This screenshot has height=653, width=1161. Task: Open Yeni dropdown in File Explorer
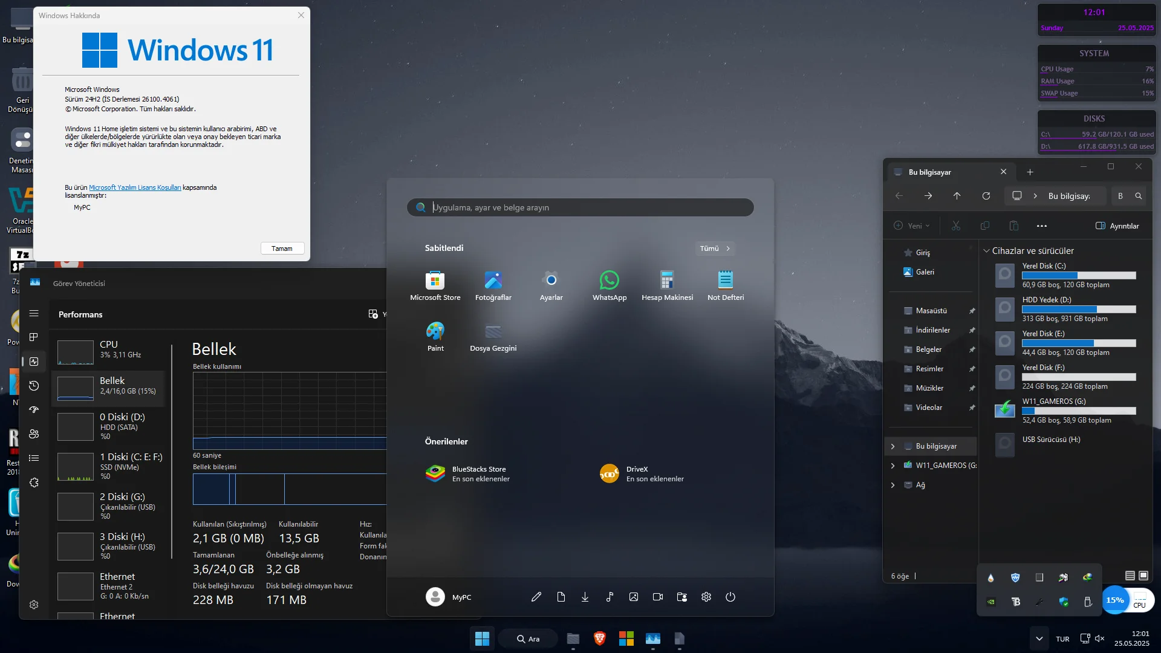[912, 226]
